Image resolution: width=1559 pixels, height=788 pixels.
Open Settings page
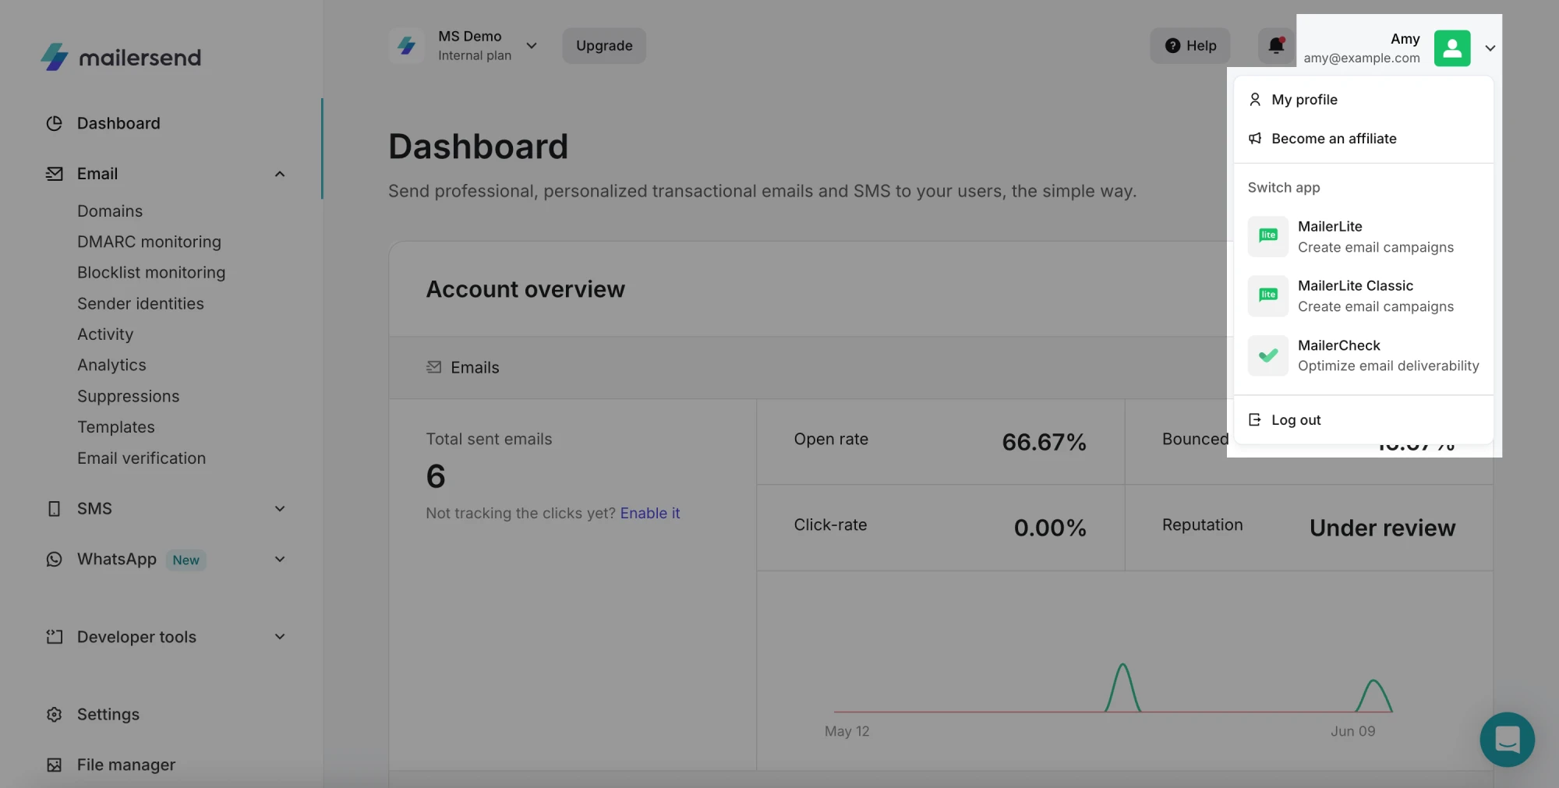pyautogui.click(x=108, y=715)
